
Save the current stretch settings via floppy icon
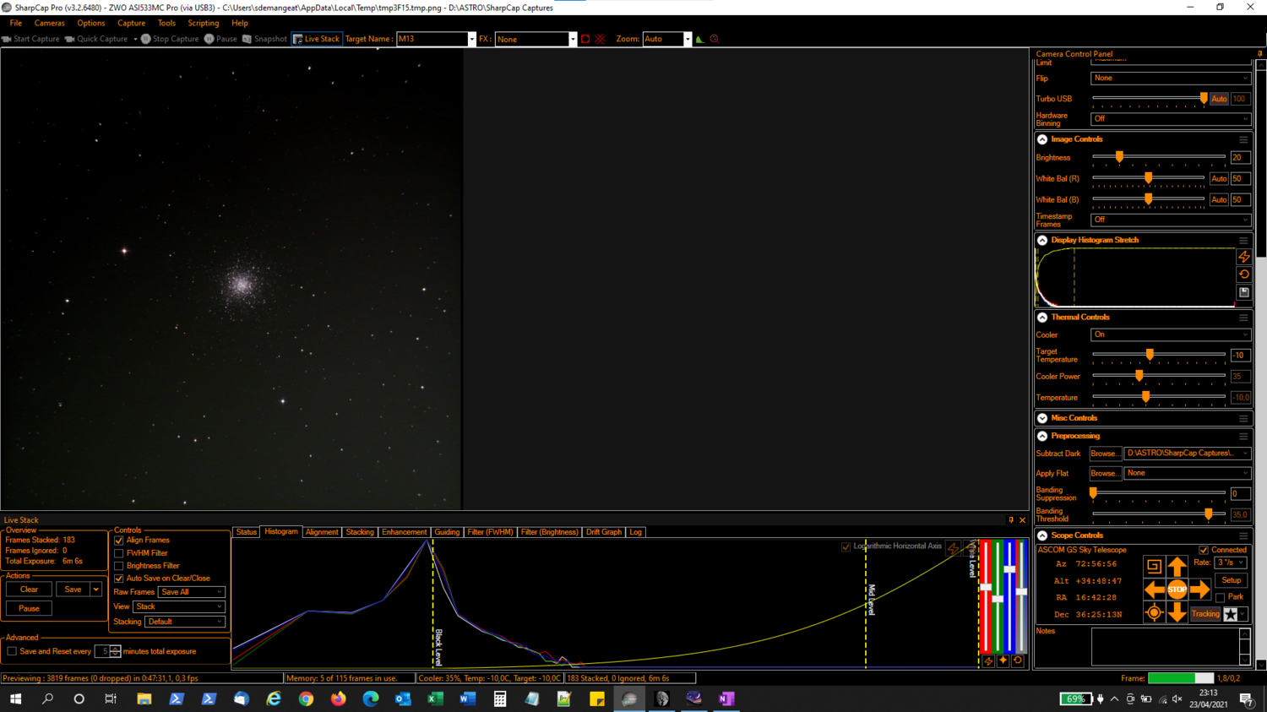click(x=1243, y=292)
